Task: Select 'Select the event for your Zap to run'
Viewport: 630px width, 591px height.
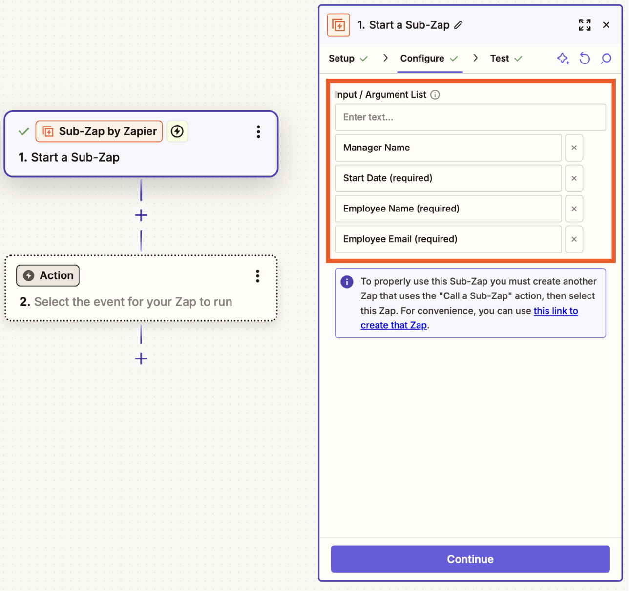Action: click(x=133, y=302)
